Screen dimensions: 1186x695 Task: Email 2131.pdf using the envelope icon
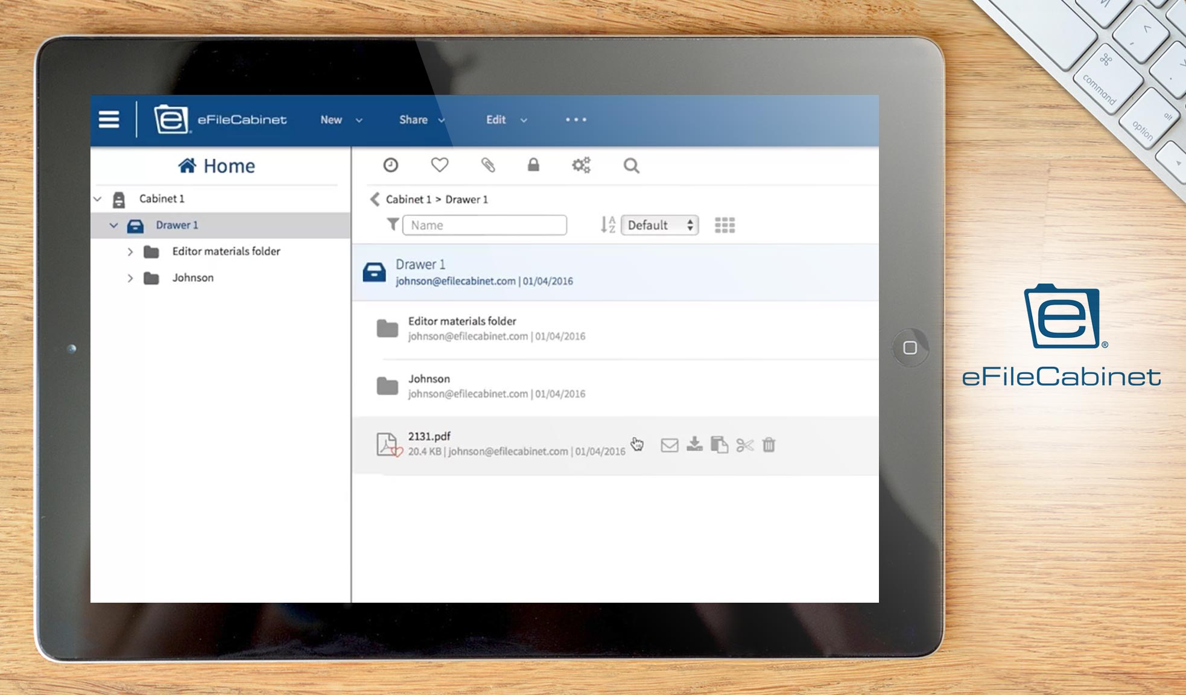[x=670, y=445]
